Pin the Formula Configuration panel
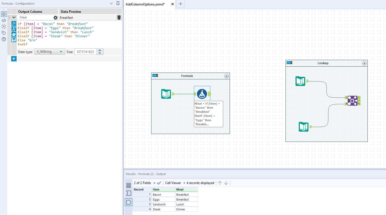The width and height of the screenshot is (386, 215). 118,3
